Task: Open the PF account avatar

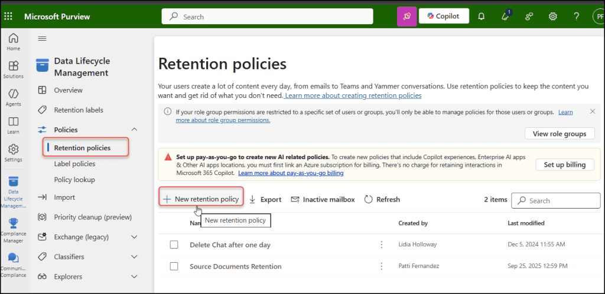Action: 599,16
